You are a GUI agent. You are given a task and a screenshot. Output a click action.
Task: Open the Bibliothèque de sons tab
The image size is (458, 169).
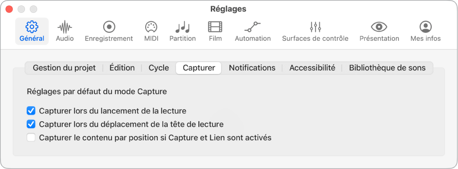pos(387,68)
